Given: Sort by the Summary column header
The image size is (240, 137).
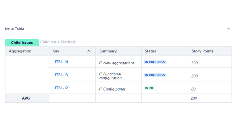Looking at the screenshot, I should point(108,51).
